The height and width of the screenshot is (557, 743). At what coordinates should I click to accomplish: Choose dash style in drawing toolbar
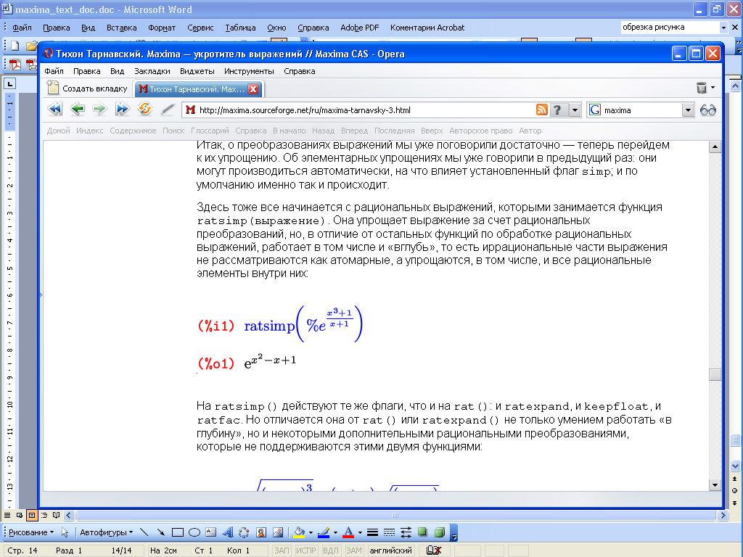(389, 532)
